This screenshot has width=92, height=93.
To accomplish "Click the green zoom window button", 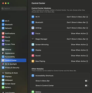I will coord(8,3).
